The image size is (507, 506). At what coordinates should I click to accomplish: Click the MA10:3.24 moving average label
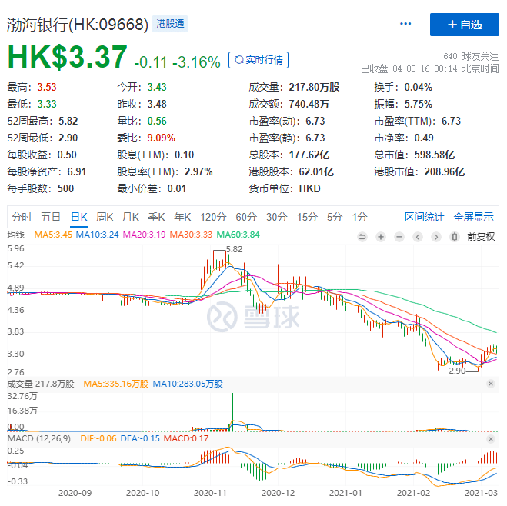(x=98, y=235)
